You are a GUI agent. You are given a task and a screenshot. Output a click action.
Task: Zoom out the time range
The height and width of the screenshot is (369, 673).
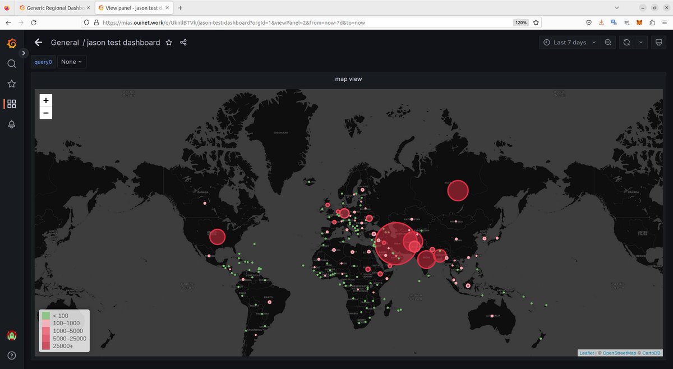tap(608, 43)
